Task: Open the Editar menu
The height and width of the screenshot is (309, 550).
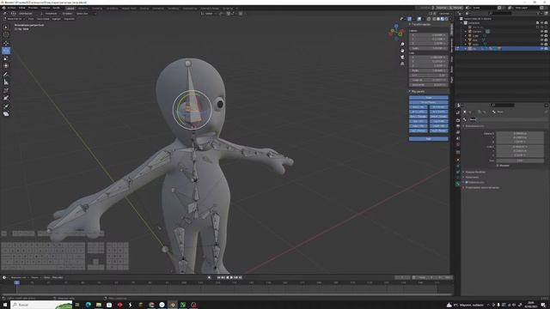Action: pyautogui.click(x=22, y=8)
